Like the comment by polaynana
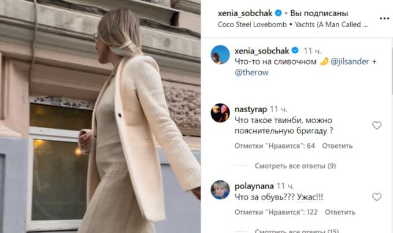393x233 pixels. click(x=377, y=197)
